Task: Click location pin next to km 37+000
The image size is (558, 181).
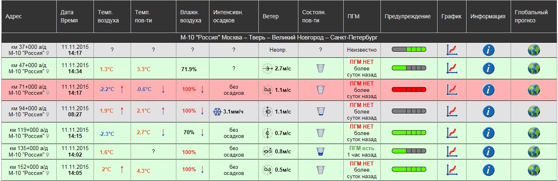Action: 47,53
